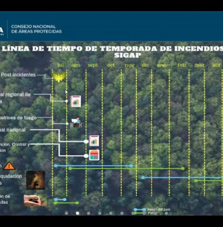
Task: Click the Resto del país blue legend line
Action: coord(140,210)
